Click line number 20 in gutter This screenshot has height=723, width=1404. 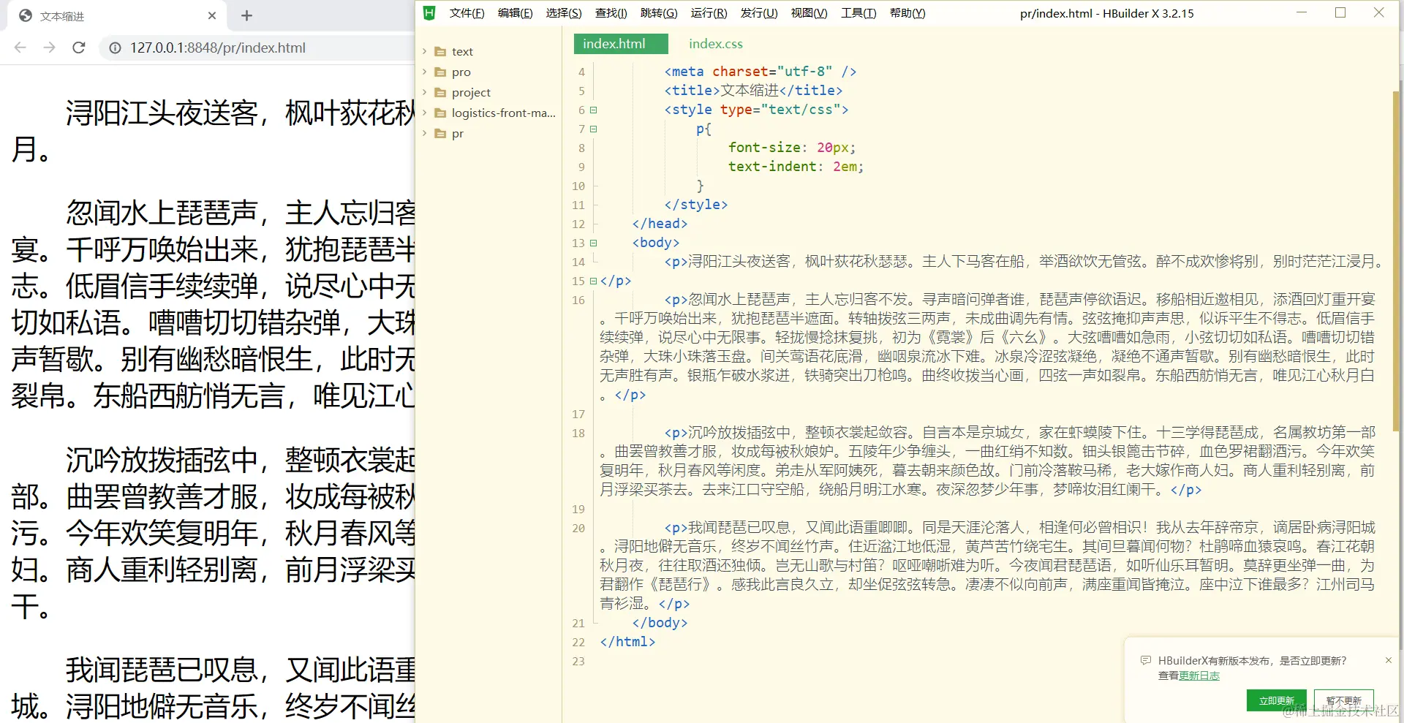click(x=578, y=528)
